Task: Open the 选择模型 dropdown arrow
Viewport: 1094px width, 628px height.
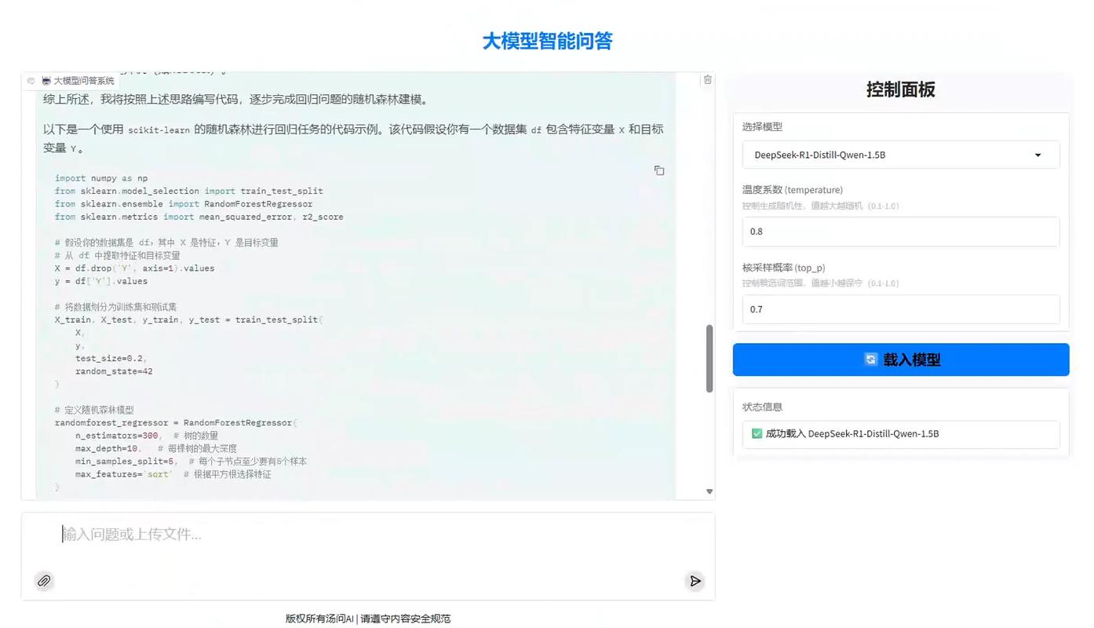Action: (x=1037, y=155)
